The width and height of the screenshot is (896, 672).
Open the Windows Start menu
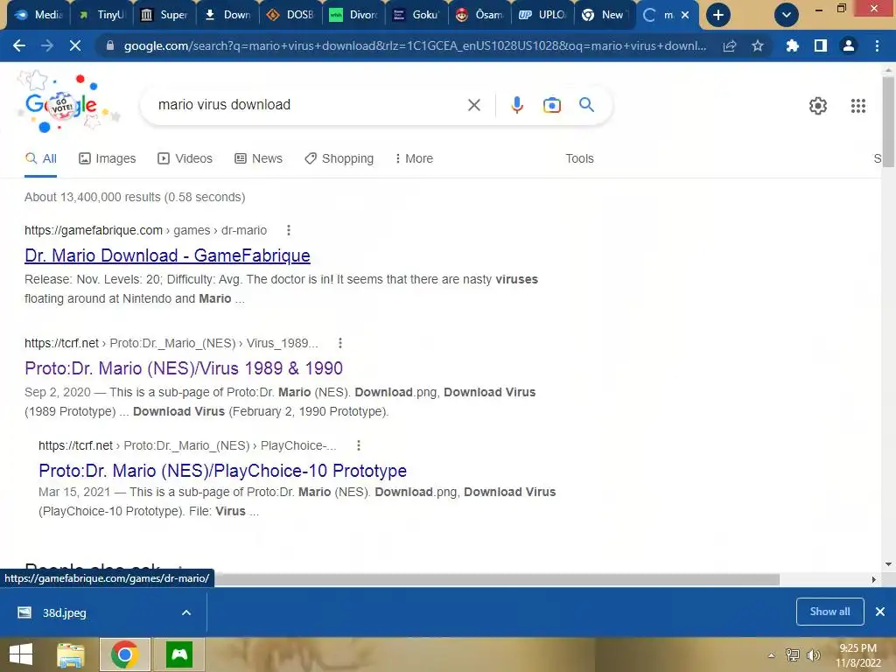21,654
